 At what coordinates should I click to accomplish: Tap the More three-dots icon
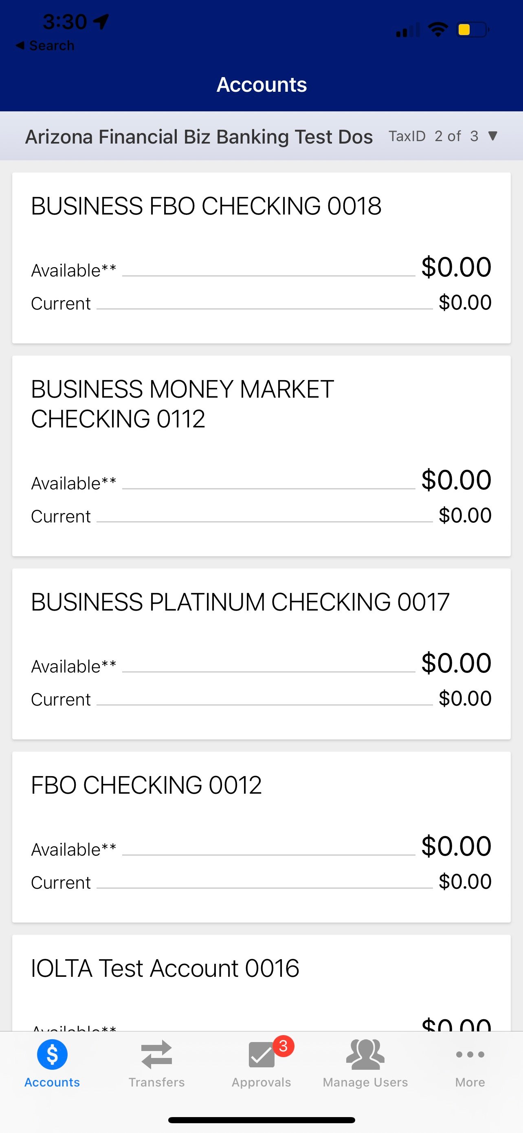(x=470, y=1054)
